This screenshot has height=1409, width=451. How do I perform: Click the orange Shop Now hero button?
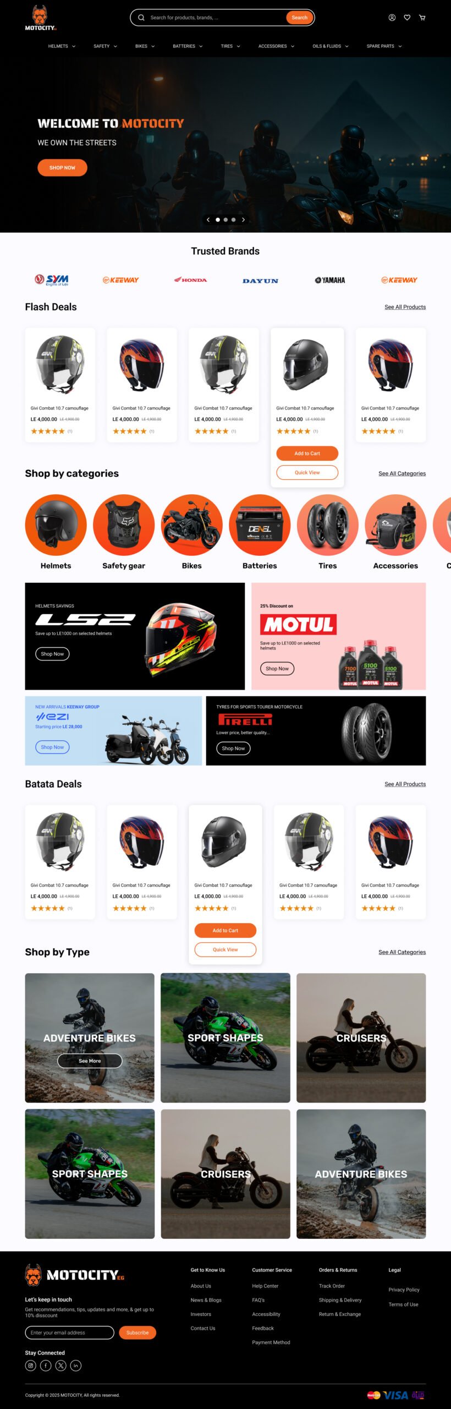pos(62,167)
